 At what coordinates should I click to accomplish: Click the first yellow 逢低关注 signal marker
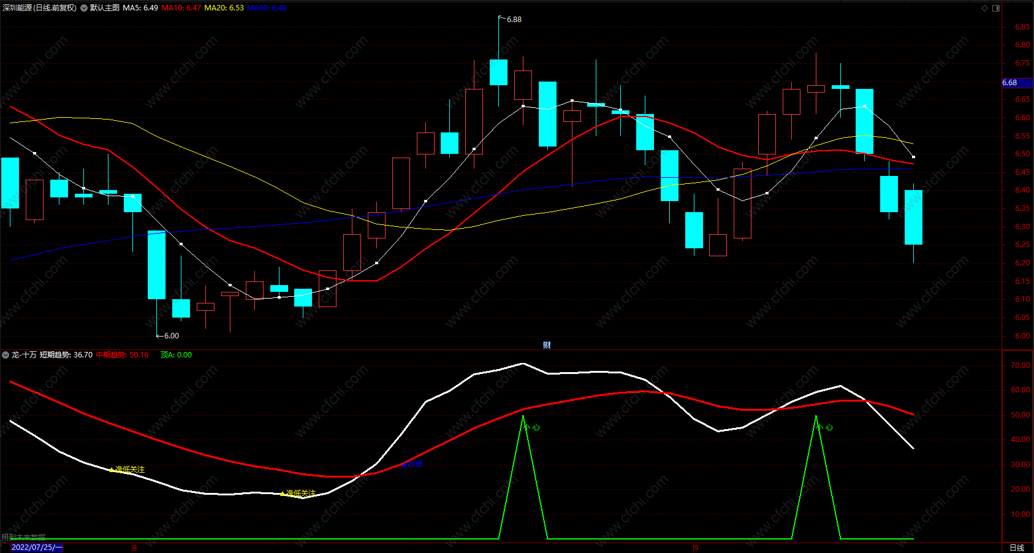pos(127,470)
